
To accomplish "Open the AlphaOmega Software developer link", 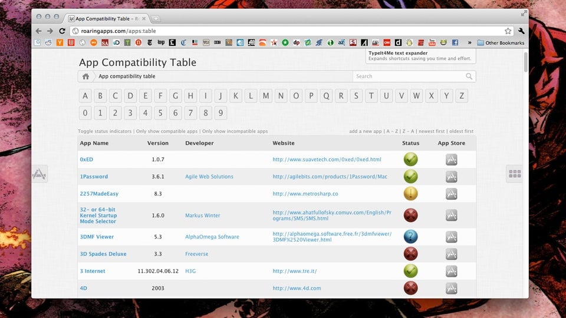I will [212, 237].
